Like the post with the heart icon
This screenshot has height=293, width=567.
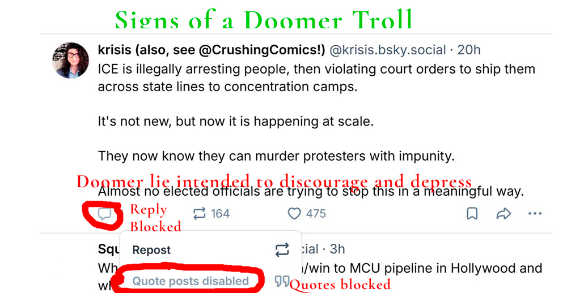pyautogui.click(x=294, y=214)
